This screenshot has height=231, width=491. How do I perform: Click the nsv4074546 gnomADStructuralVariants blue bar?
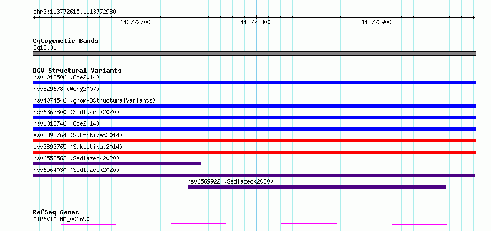pyautogui.click(x=254, y=106)
